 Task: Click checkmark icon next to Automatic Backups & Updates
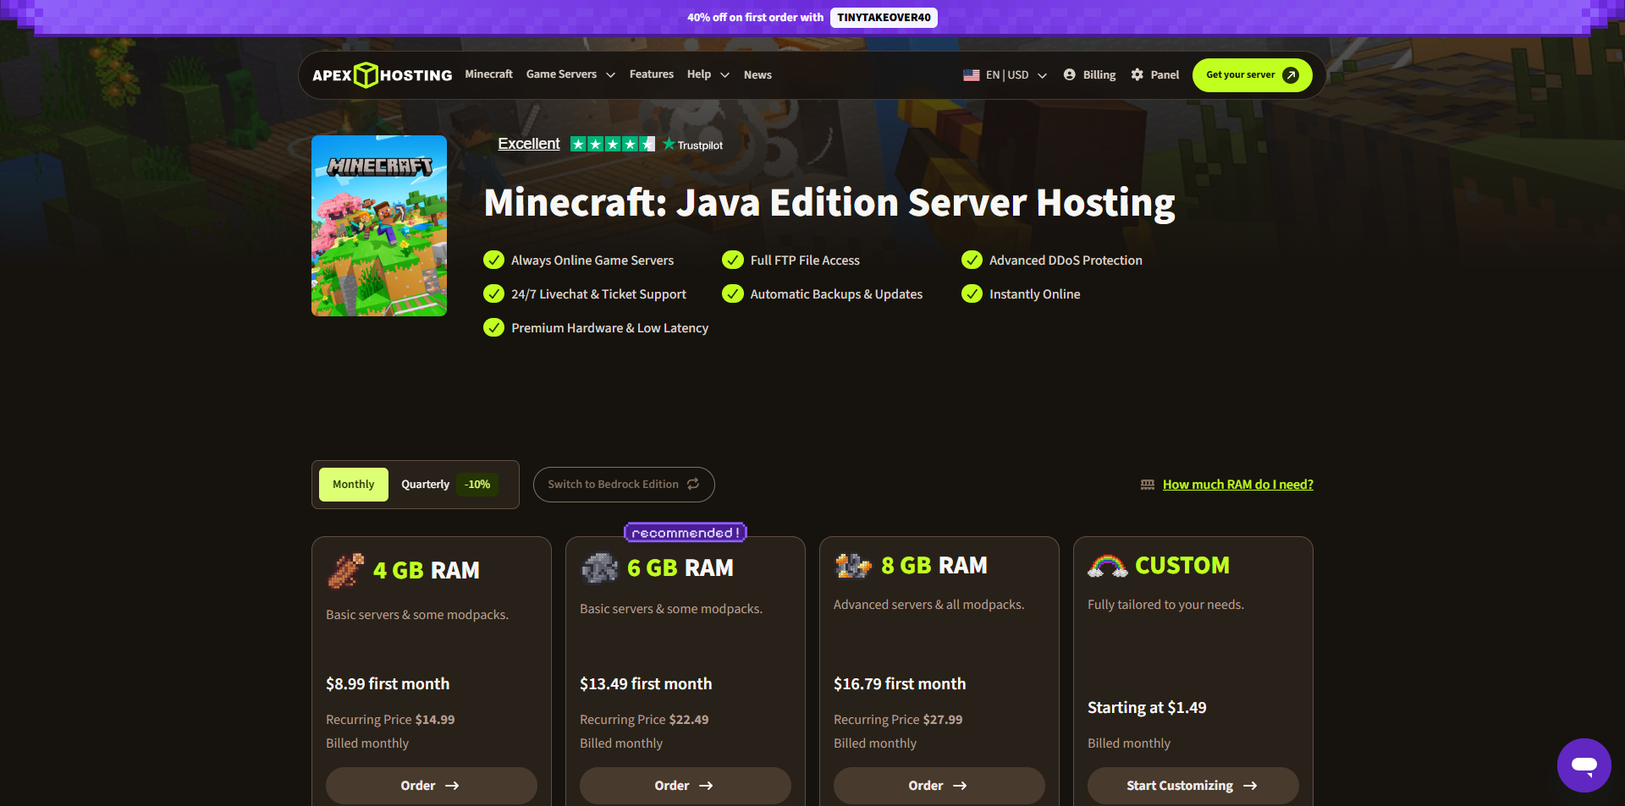coord(733,293)
